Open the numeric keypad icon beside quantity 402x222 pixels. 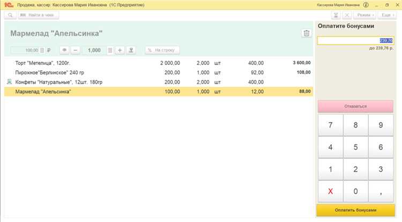click(110, 50)
